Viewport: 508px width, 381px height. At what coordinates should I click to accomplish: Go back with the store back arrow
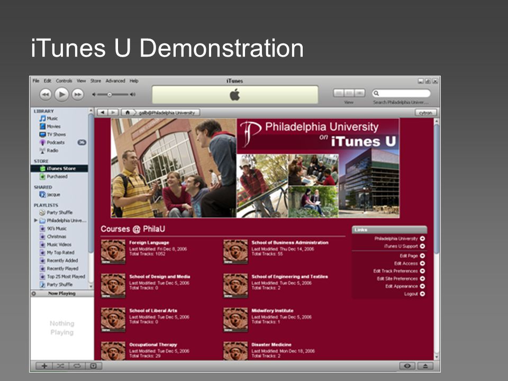click(x=102, y=112)
